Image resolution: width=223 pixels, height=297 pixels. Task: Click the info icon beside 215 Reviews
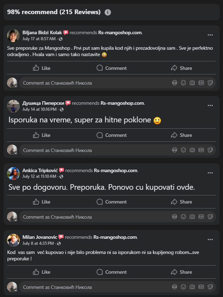click(108, 12)
